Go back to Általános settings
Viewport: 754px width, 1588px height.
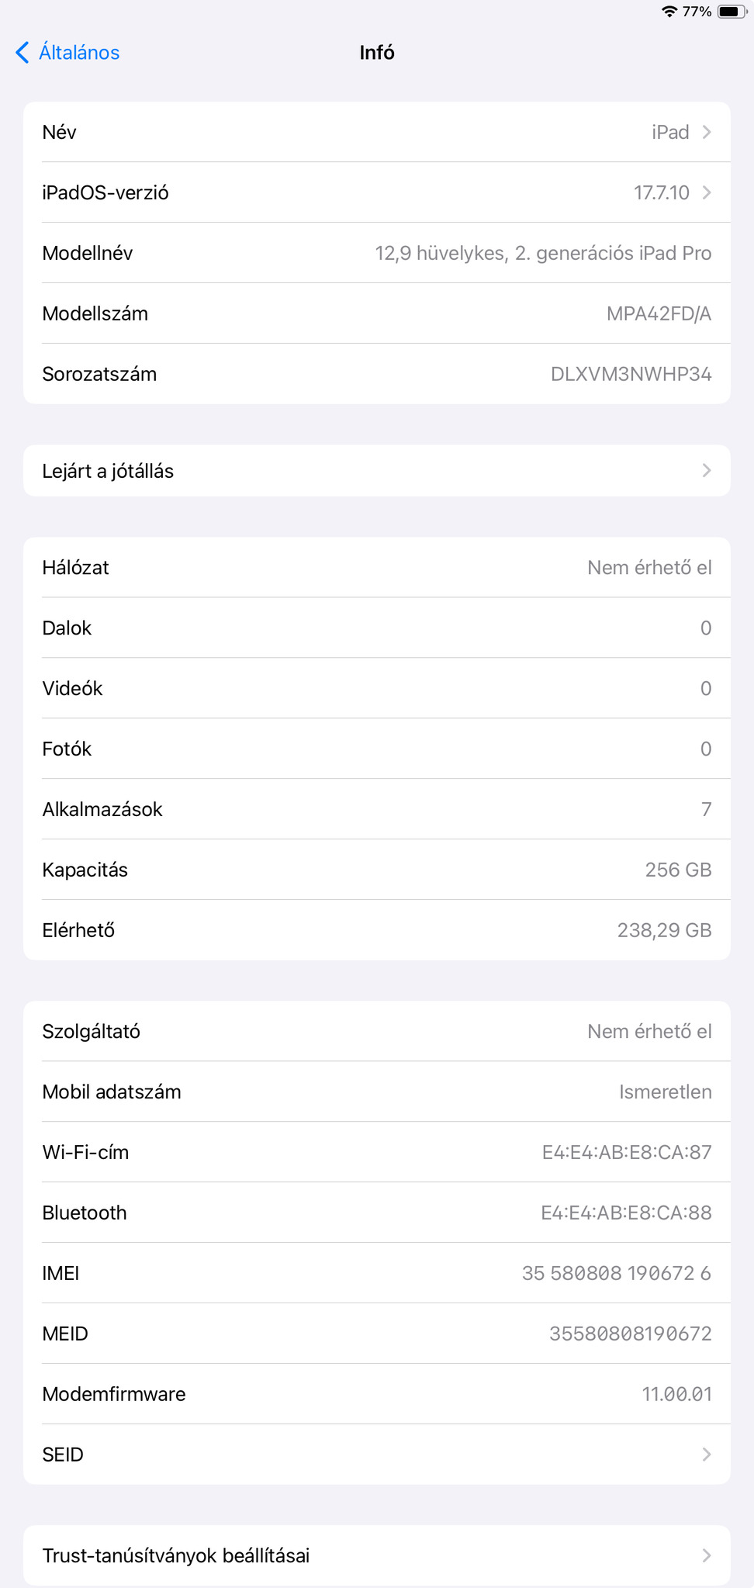(x=79, y=53)
